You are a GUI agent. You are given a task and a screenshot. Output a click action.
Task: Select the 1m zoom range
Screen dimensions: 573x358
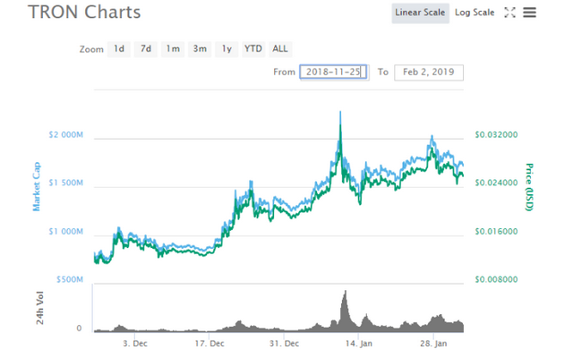tap(173, 49)
